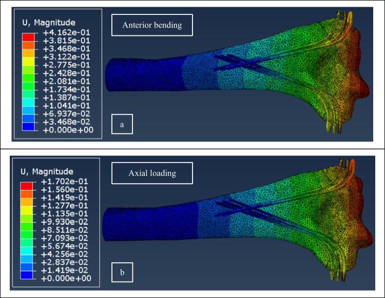Select legend value +1.387e-01
The width and height of the screenshot is (385, 298).
coord(67,97)
